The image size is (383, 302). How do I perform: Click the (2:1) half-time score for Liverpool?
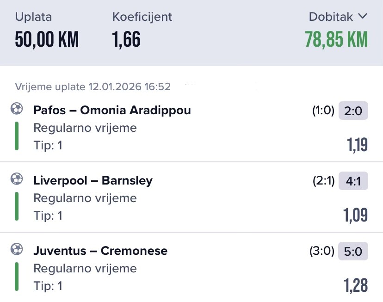[x=323, y=181]
